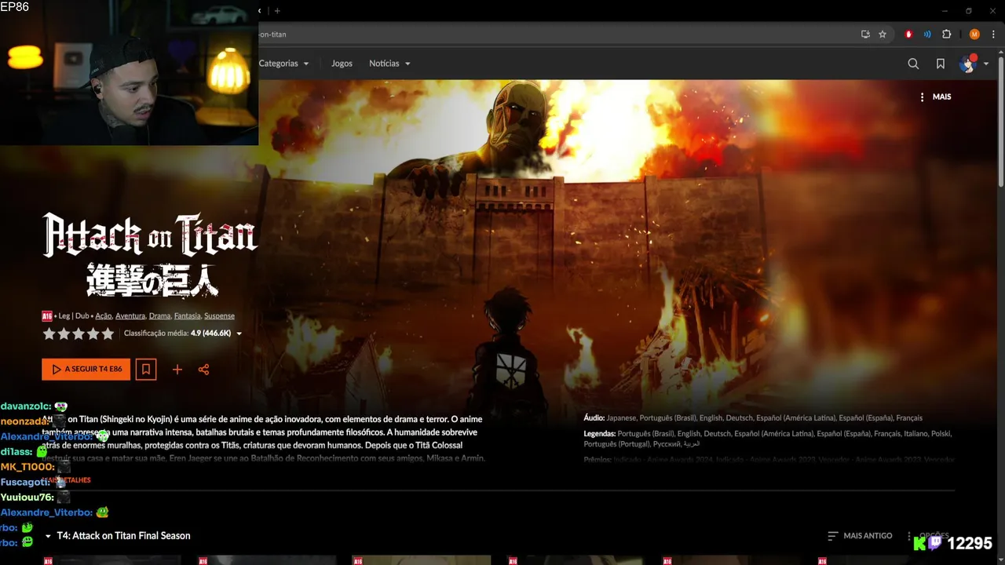This screenshot has height=565, width=1005.
Task: Open the Drama genre link
Action: [160, 316]
